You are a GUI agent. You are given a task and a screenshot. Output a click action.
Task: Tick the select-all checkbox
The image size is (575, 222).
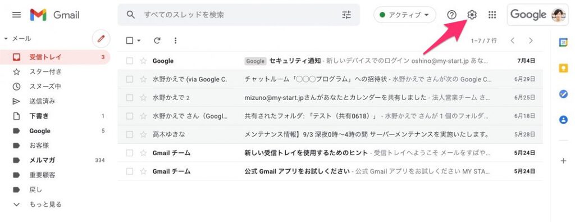pos(130,40)
